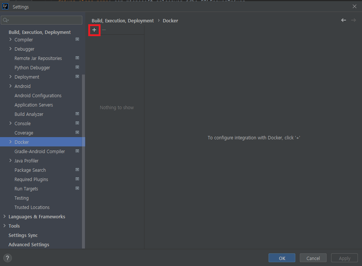
Task: Expand the Java Profiler node
Action: 10,161
